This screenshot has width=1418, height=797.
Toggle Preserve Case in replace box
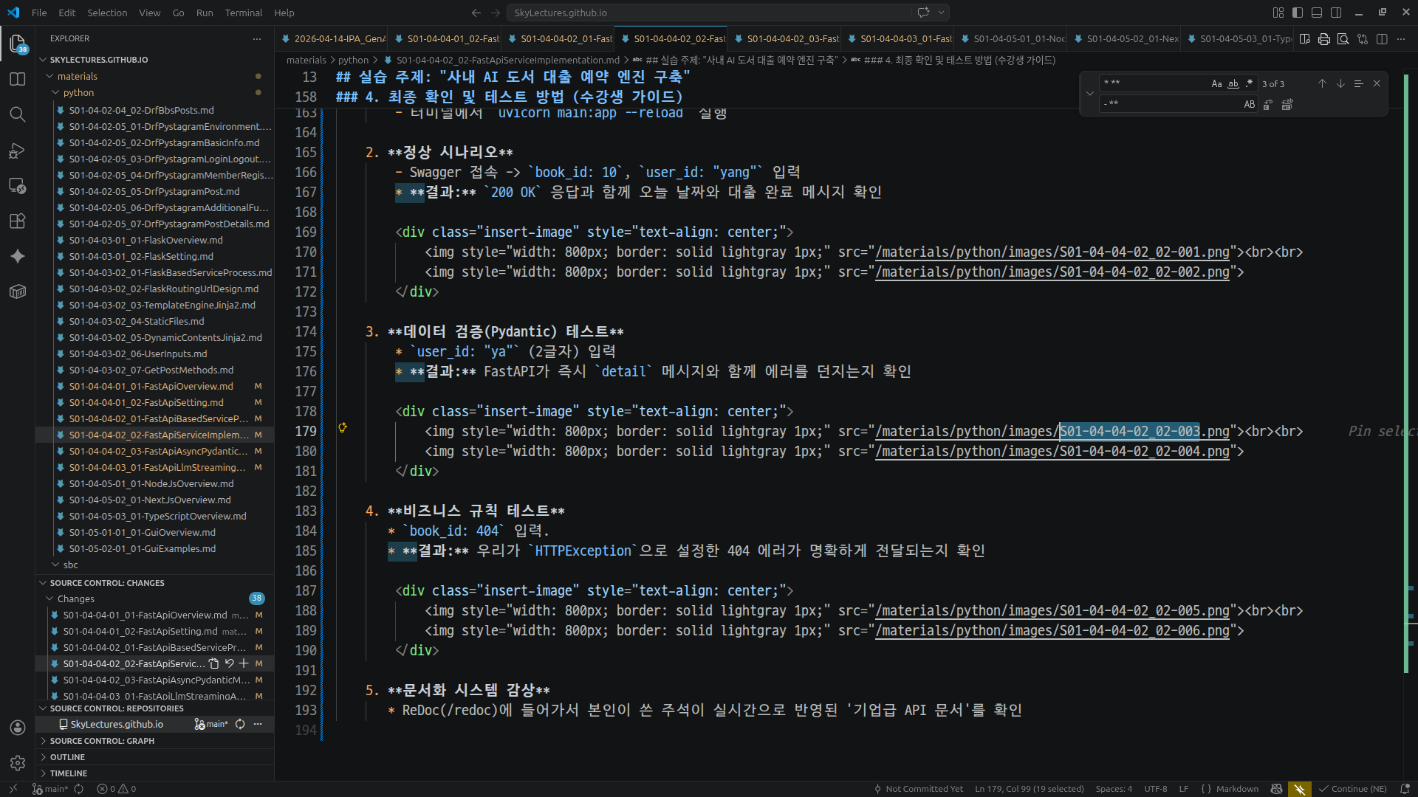tap(1249, 104)
